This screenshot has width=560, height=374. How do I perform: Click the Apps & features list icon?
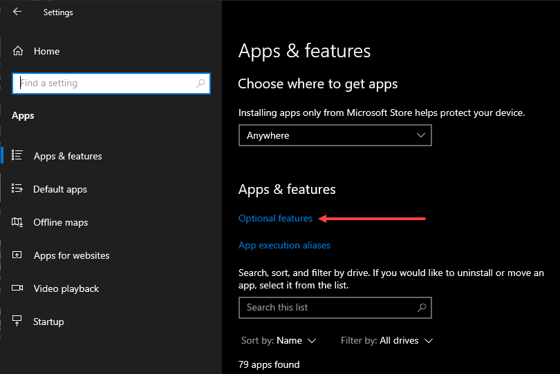coord(18,156)
